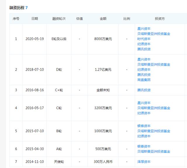
Task: Click the 融资历程 section heading
Action: click(17, 8)
